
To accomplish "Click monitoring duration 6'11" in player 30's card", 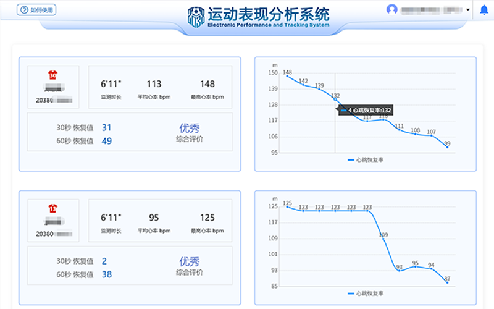I will (x=111, y=84).
